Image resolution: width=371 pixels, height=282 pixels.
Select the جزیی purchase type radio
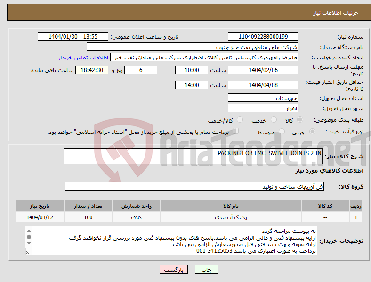[x=312, y=132]
